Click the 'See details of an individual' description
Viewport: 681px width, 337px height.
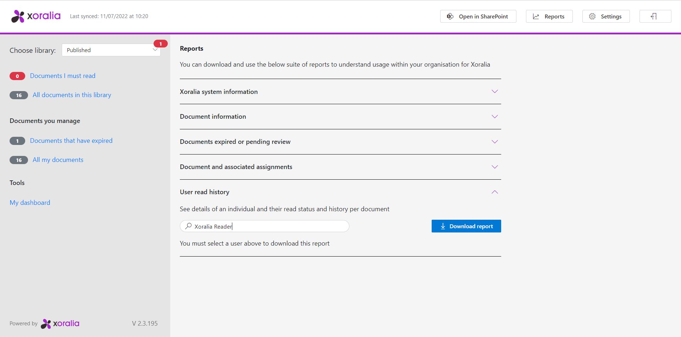(284, 209)
